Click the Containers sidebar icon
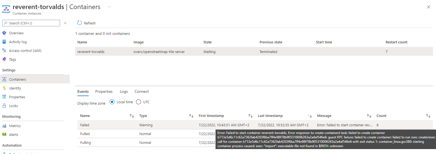Viewport: 436px width, 154px height. click(4, 79)
